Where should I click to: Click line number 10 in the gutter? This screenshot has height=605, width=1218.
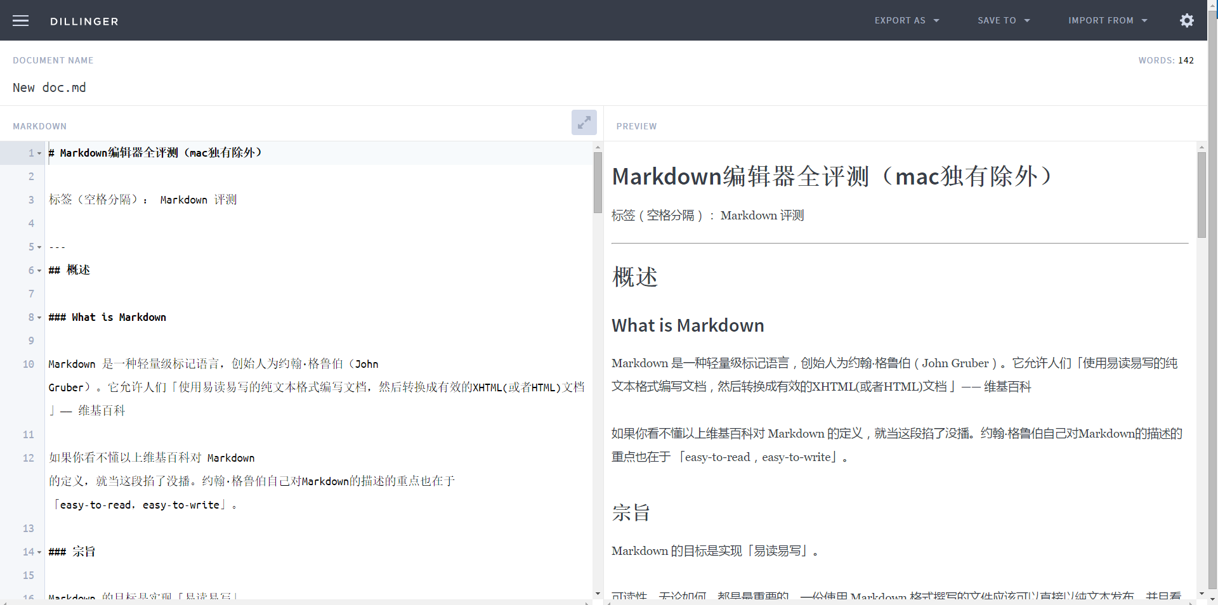coord(29,364)
